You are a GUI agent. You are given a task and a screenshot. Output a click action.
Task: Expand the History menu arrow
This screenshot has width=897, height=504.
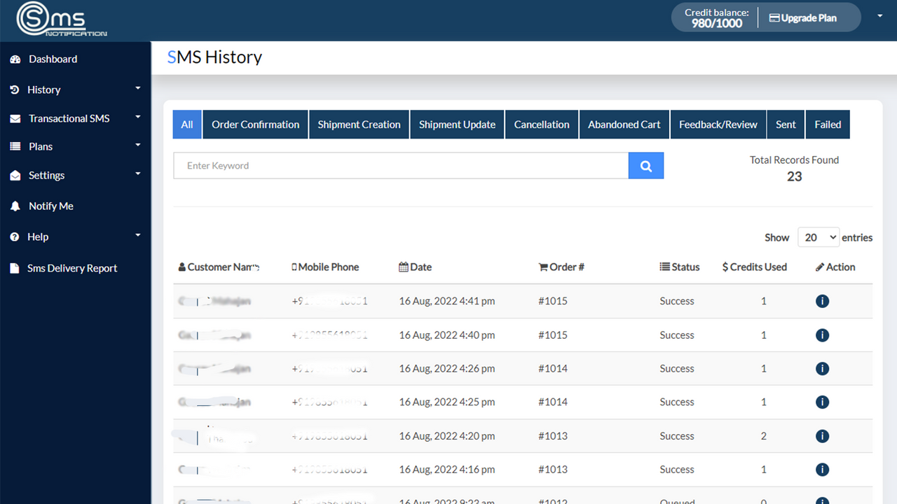(x=138, y=88)
